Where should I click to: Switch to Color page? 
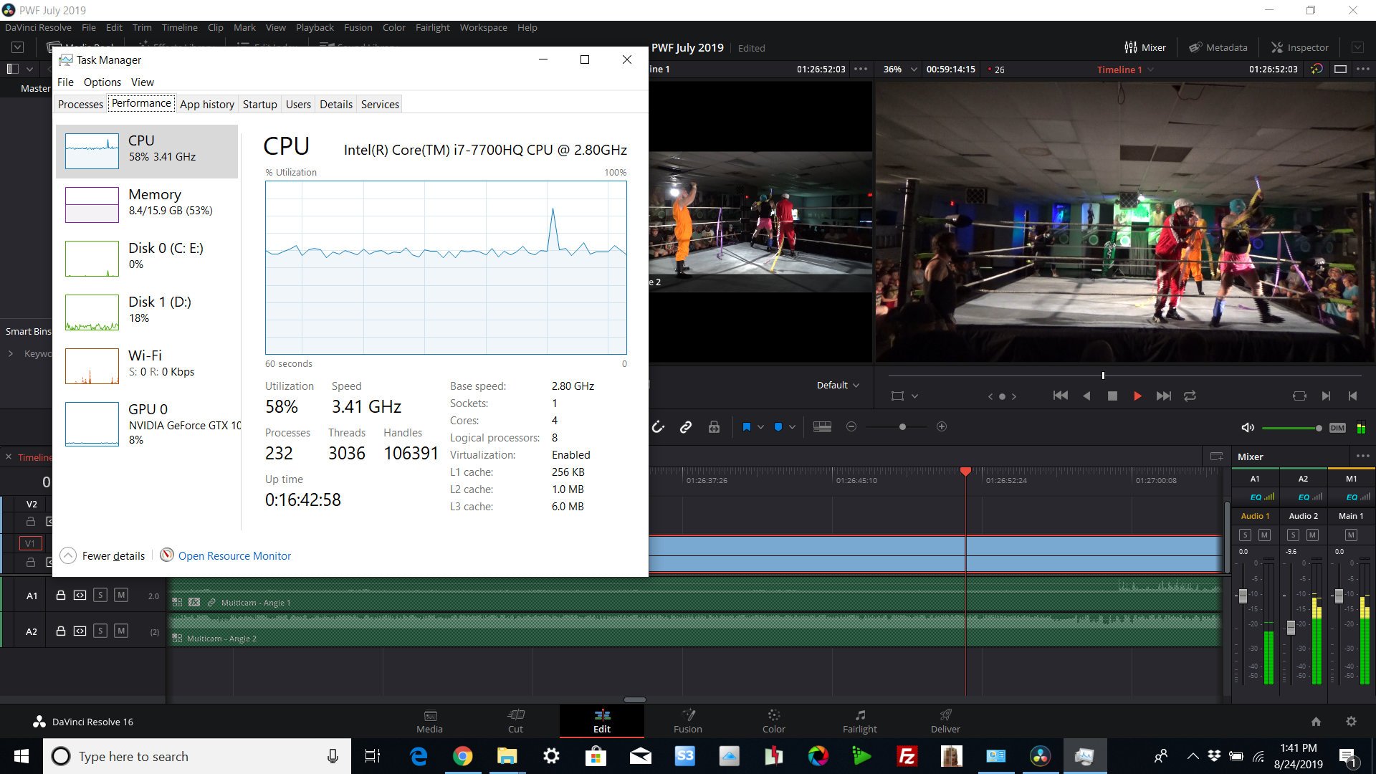coord(773,721)
